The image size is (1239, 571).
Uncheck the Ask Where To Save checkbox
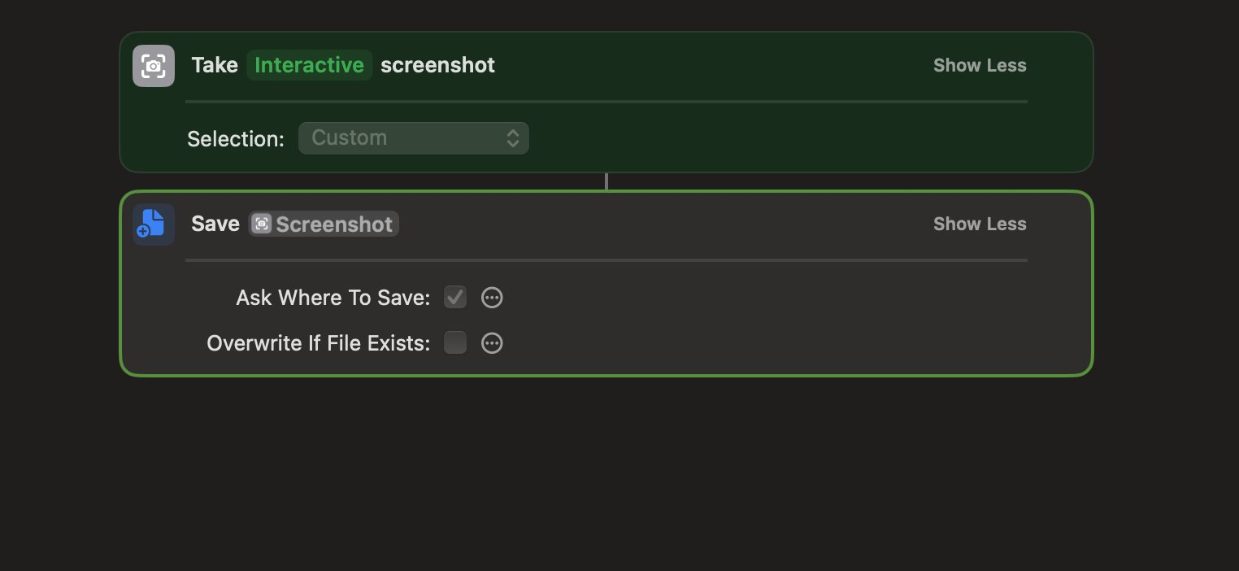(x=455, y=298)
